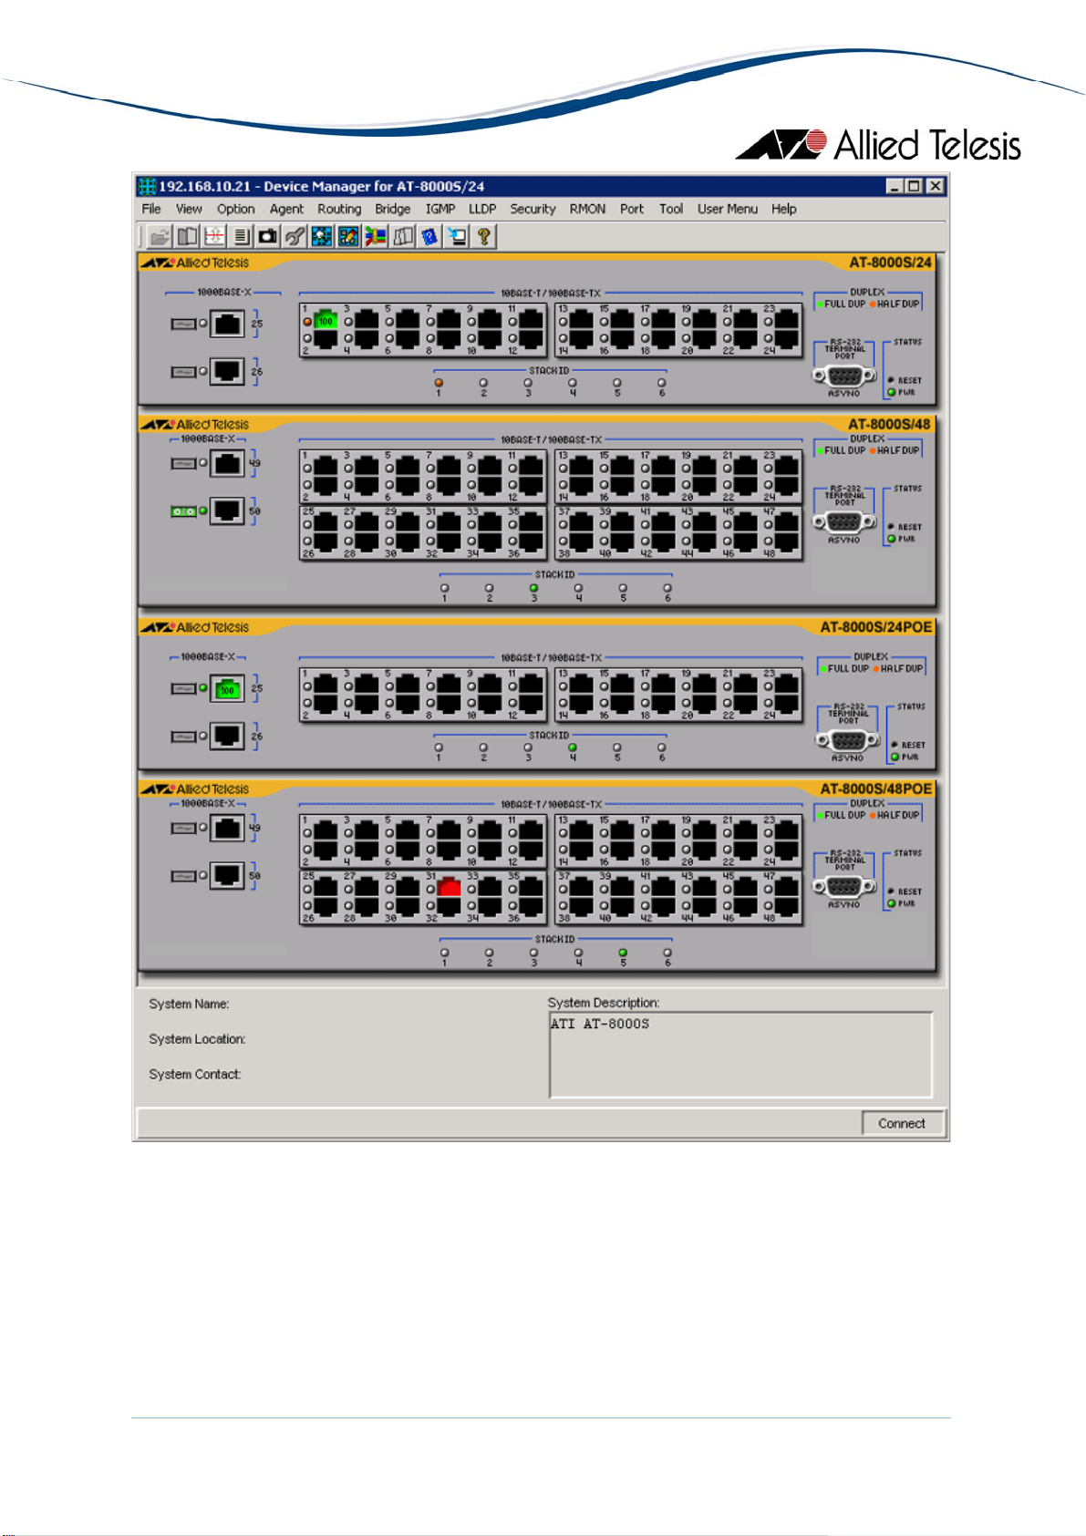Open the LLDP menu
The image size is (1086, 1536).
tap(482, 209)
